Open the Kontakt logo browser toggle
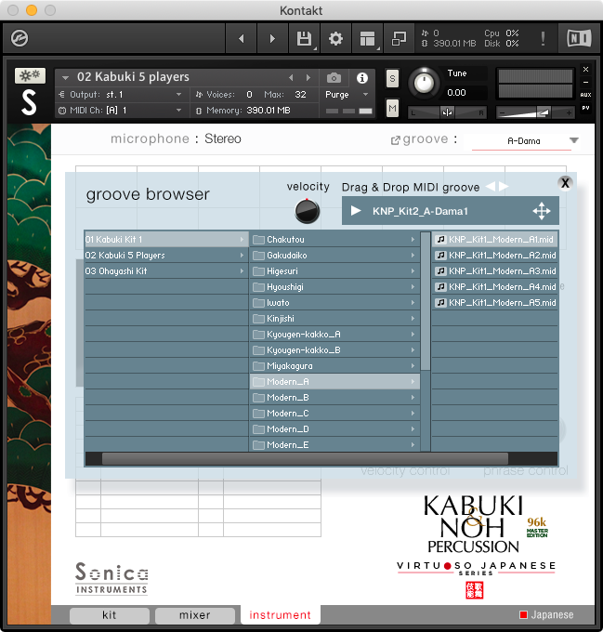Screen dimensions: 603x632 20,39
